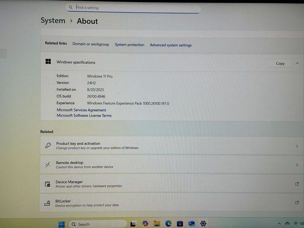This screenshot has height=228, width=304.
Task: Click the Find a setting search box
Action: [x=133, y=8]
